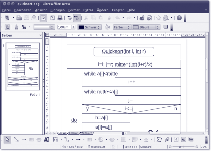Toggle automatic spell checking

pyautogui.click(x=76, y=18)
